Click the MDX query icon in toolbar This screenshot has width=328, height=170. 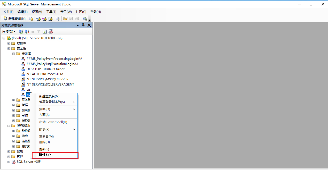38,19
